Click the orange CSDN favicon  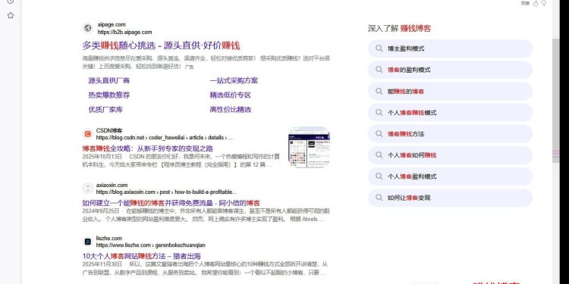(x=87, y=134)
